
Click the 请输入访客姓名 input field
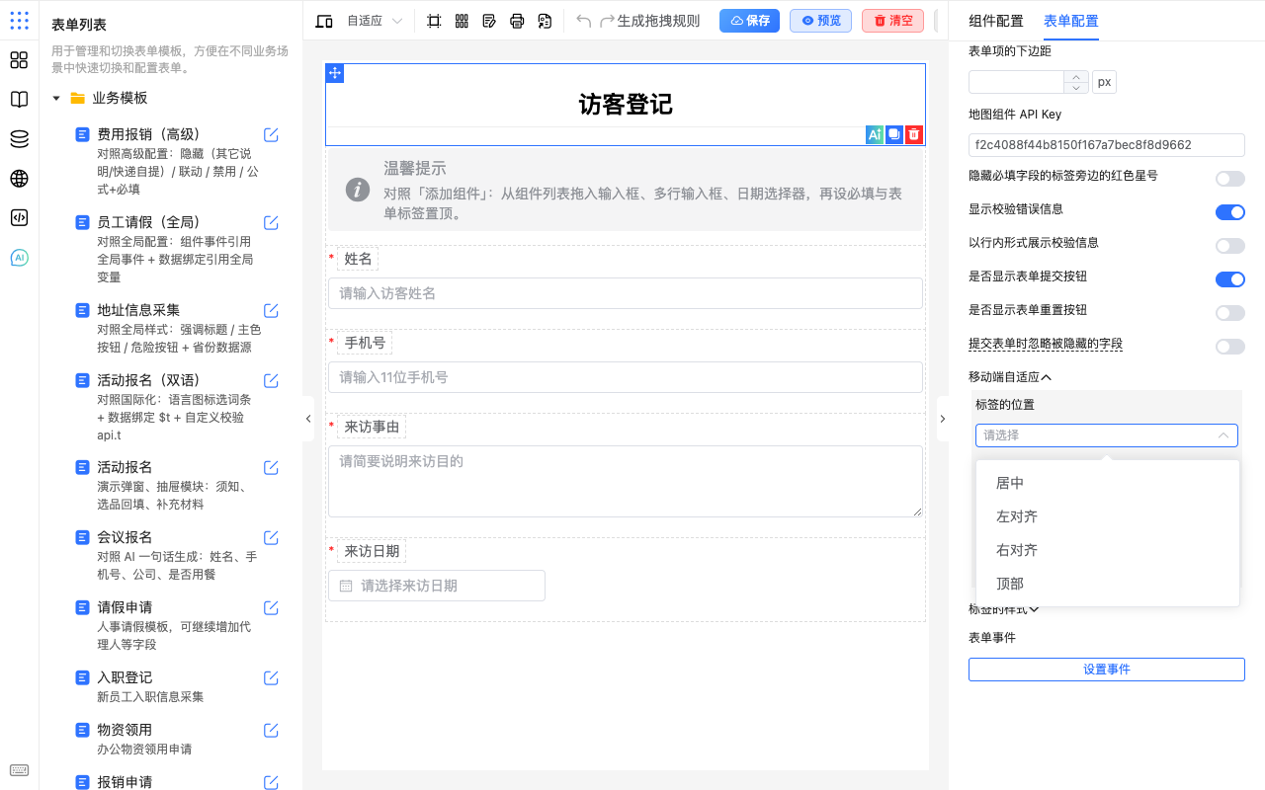click(626, 293)
